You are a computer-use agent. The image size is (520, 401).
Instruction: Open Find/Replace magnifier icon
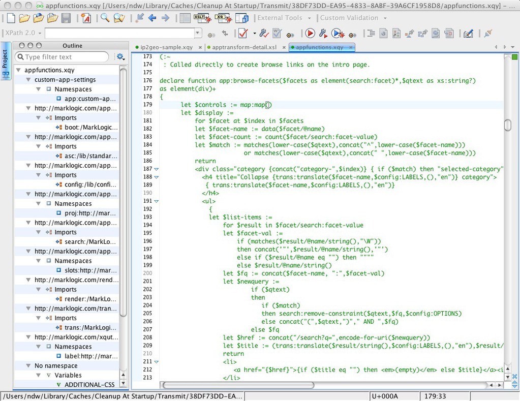coord(105,18)
